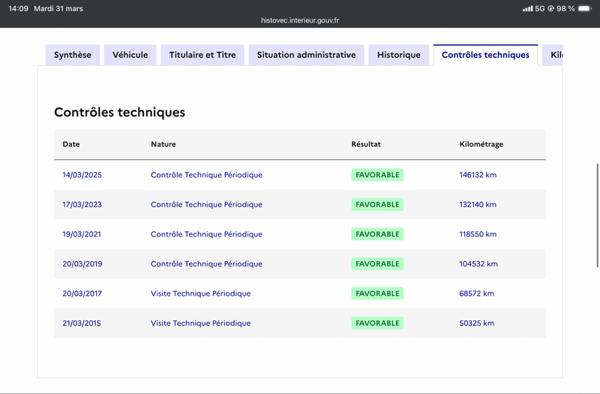Select the 146132 km mileage value
The image size is (600, 394).
478,175
